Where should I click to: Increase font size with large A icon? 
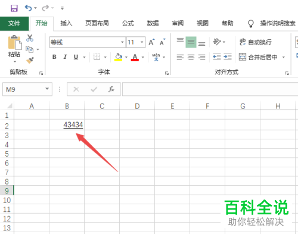[151, 42]
